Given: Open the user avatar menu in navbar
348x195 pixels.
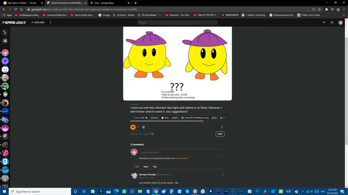Looking at the screenshot, I should [340, 22].
